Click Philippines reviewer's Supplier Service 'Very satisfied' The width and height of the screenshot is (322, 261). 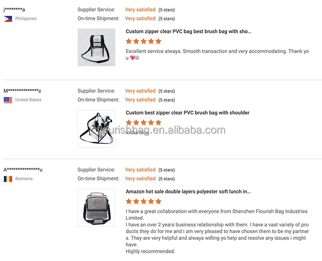pos(140,9)
